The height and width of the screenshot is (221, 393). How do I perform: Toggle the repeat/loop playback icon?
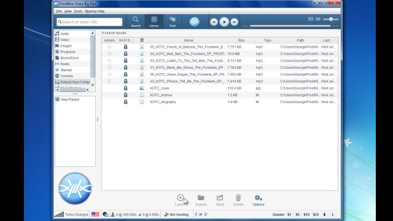pos(311,19)
